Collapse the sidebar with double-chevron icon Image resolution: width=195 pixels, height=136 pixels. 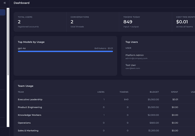tap(5, 3)
